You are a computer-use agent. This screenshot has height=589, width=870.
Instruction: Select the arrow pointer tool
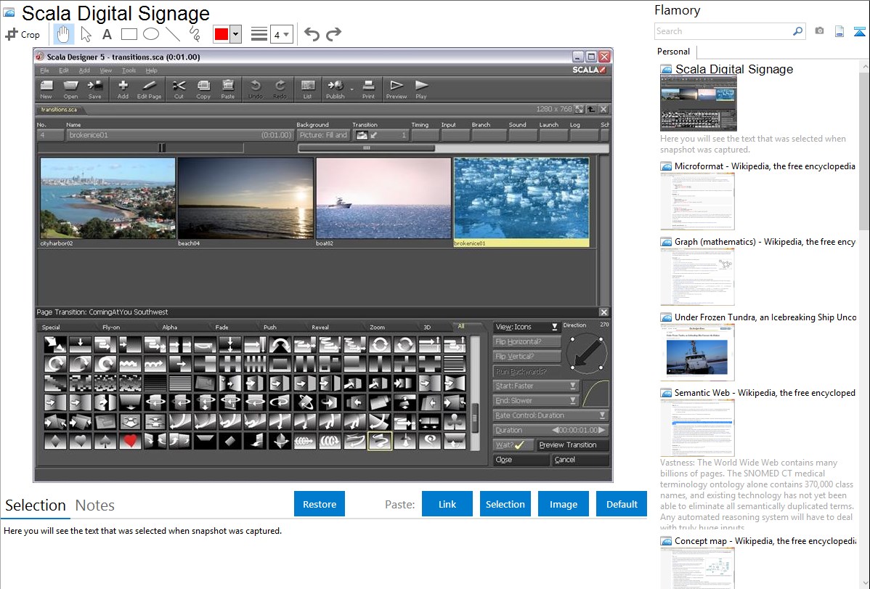(x=86, y=34)
